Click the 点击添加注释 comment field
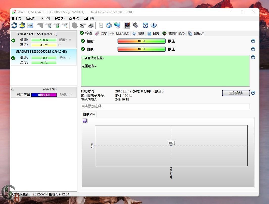Image resolution: width=269 pixels, height=204 pixels. 165,106
